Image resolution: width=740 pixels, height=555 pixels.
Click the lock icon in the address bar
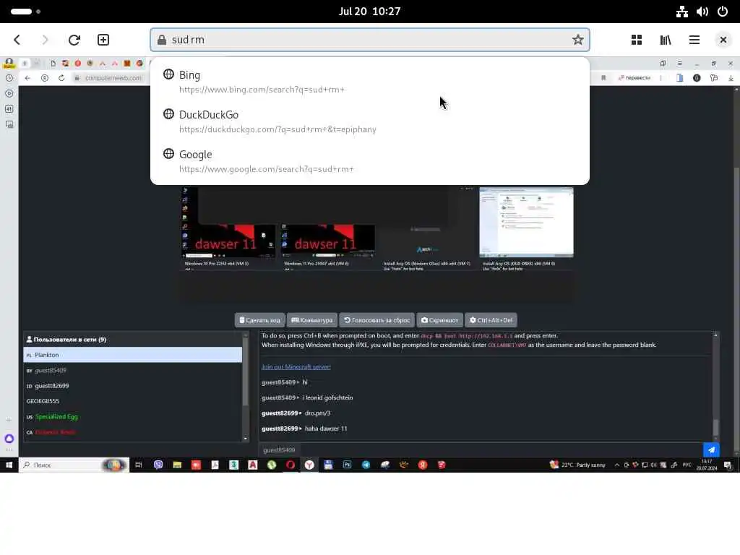pos(161,40)
